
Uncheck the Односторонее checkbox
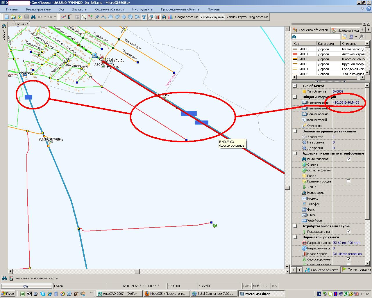click(x=348, y=259)
